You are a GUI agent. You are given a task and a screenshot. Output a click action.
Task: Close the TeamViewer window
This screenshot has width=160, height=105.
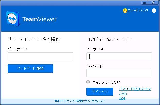(x=153, y=3)
